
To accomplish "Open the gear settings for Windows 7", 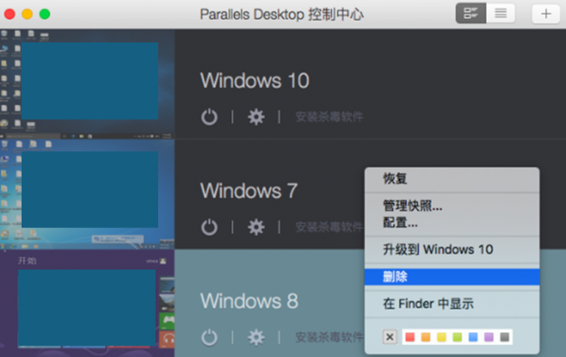I will tap(256, 227).
